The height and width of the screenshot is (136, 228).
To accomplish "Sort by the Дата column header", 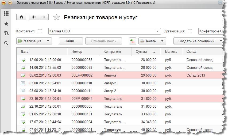I will click(x=42, y=52).
